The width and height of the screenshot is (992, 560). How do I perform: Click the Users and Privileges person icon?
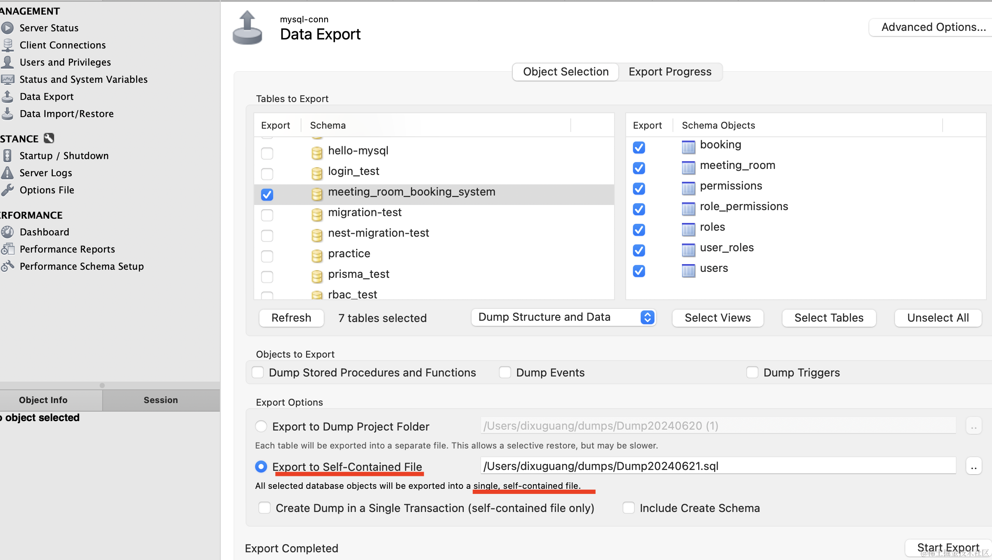click(x=7, y=62)
